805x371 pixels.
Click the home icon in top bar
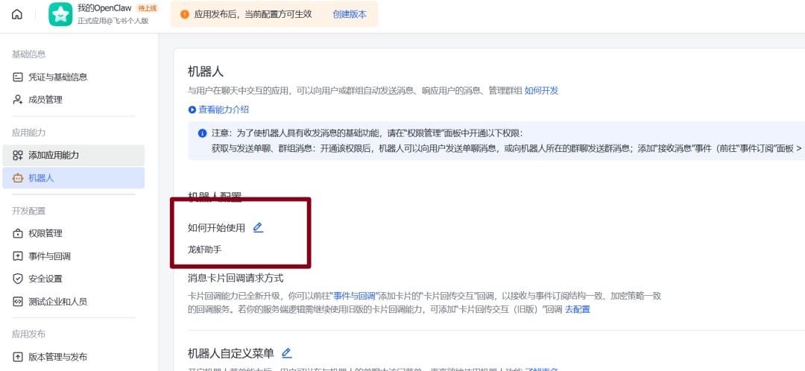click(x=17, y=14)
